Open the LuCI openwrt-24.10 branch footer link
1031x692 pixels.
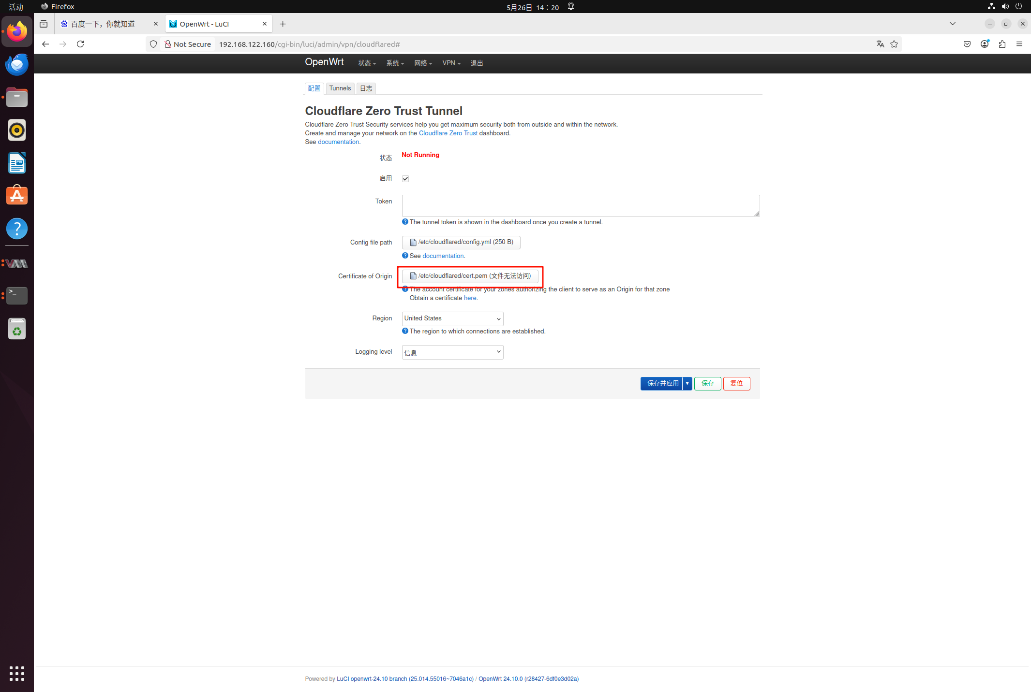pyautogui.click(x=405, y=679)
